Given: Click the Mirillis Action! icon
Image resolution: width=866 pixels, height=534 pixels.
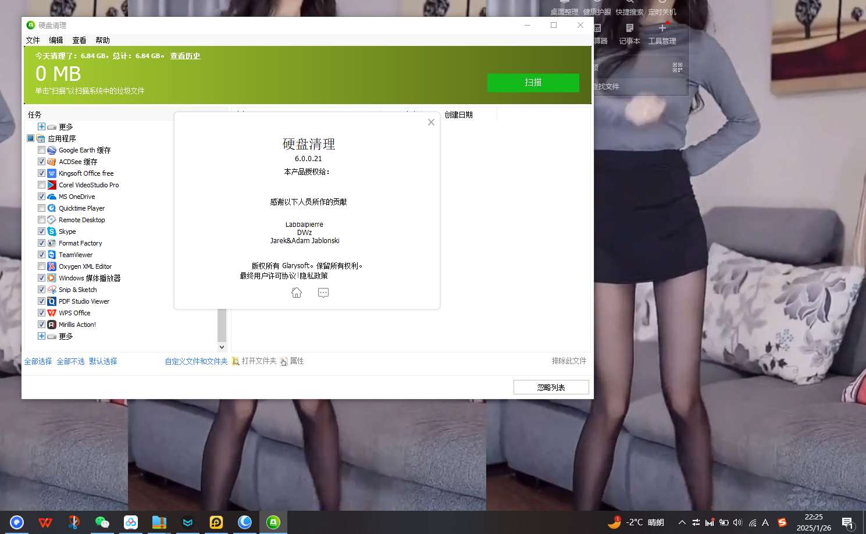Looking at the screenshot, I should pos(52,325).
